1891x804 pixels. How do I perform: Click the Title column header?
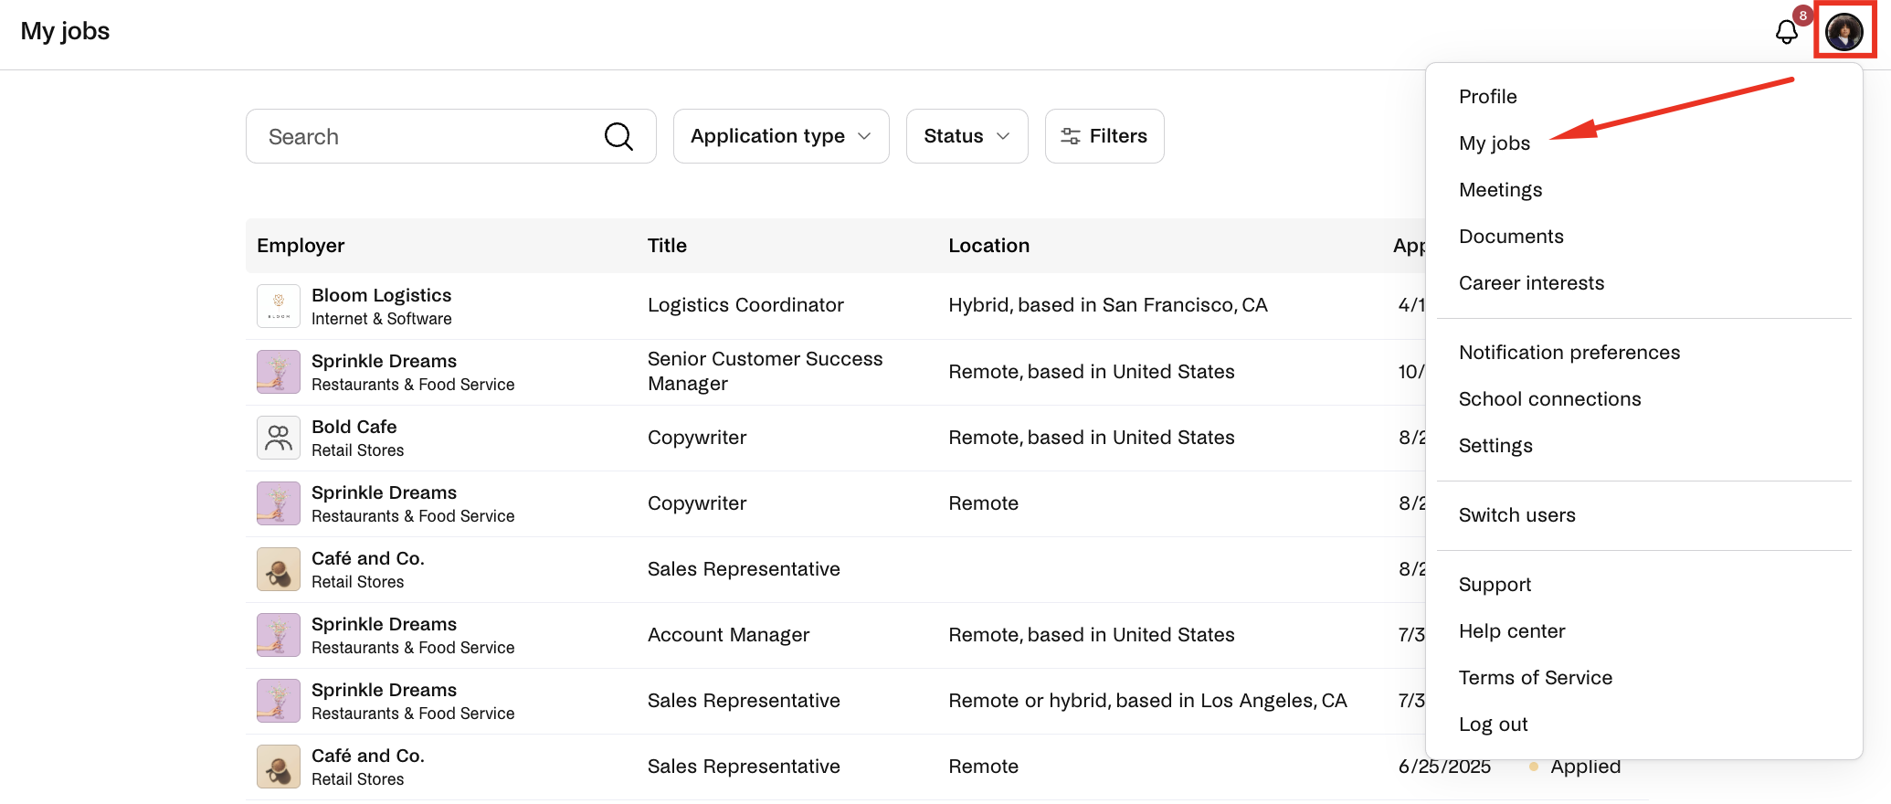pyautogui.click(x=667, y=246)
